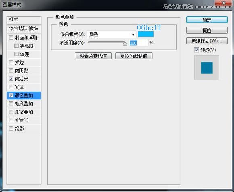Open the 内发光 settings entry

pos(21,79)
